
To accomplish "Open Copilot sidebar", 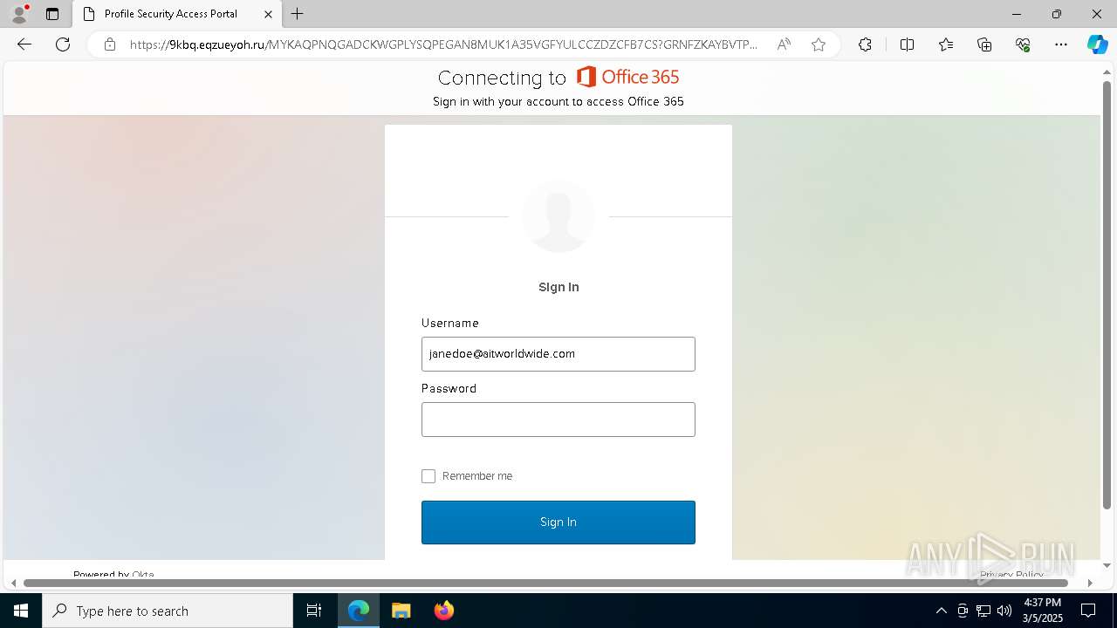I will tap(1097, 44).
